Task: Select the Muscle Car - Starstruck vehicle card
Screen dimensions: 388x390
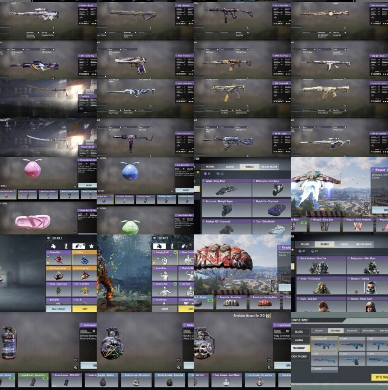Action: pos(272,208)
